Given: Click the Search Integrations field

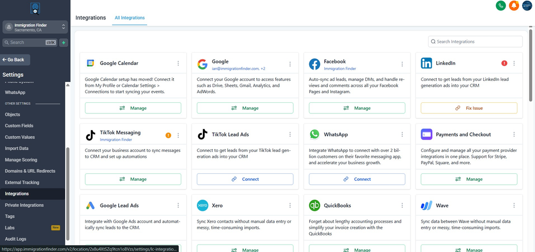Looking at the screenshot, I should [475, 42].
